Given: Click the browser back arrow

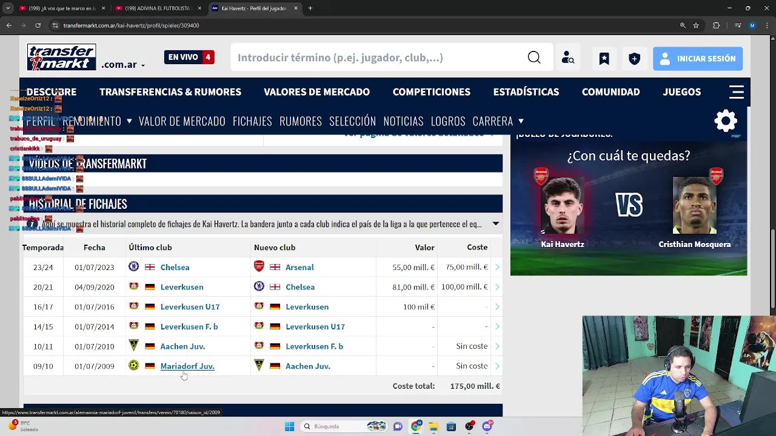Looking at the screenshot, I should [8, 25].
